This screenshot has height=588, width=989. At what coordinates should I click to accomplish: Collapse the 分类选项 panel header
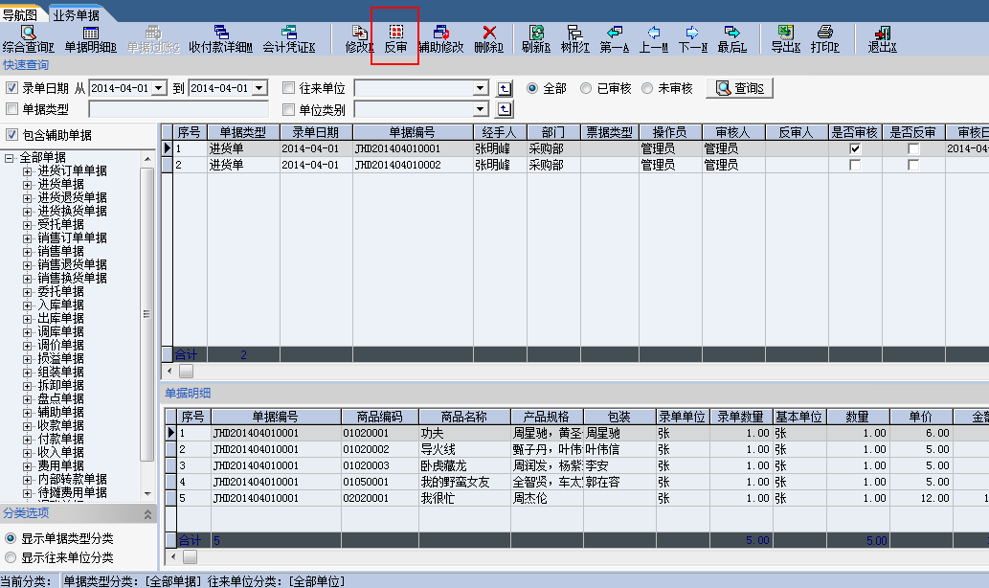tap(147, 514)
